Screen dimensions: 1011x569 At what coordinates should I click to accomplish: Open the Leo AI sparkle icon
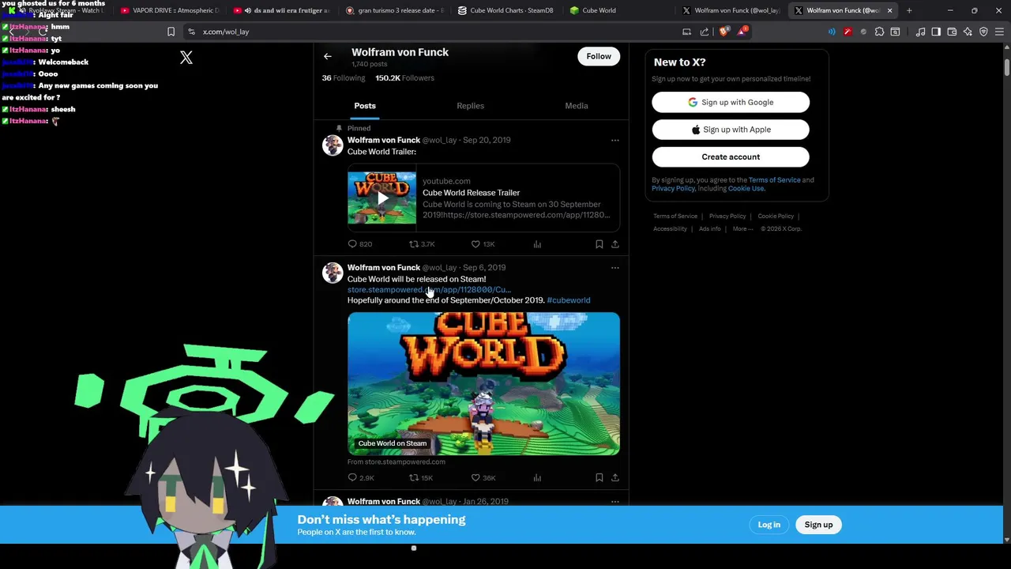click(x=968, y=32)
